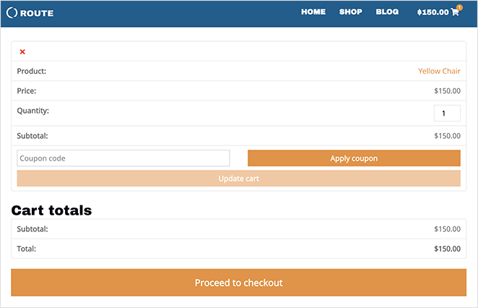Open the shopping cart icon in header
Screen dimensions: 478x308
point(455,12)
